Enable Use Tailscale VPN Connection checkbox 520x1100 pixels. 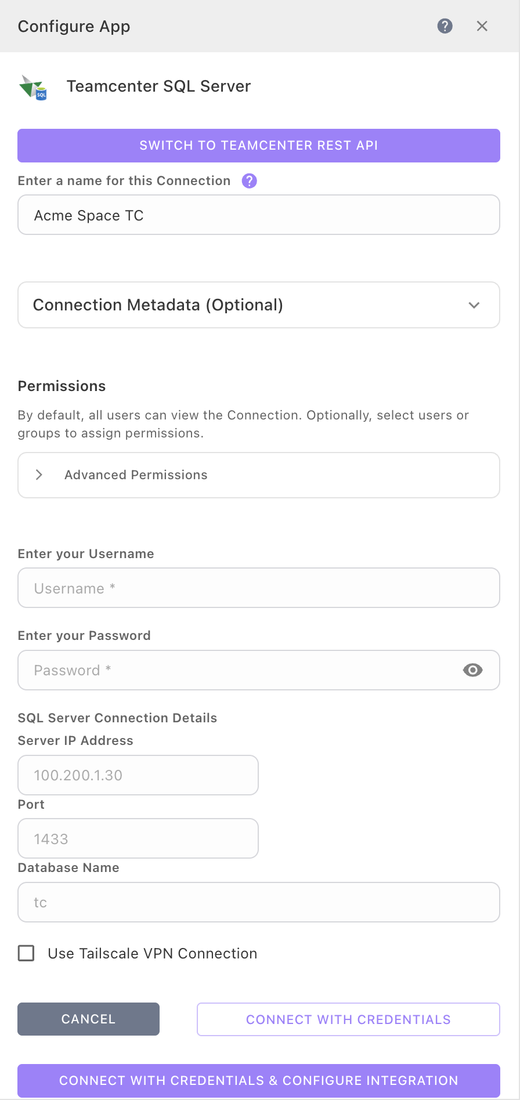click(x=27, y=953)
